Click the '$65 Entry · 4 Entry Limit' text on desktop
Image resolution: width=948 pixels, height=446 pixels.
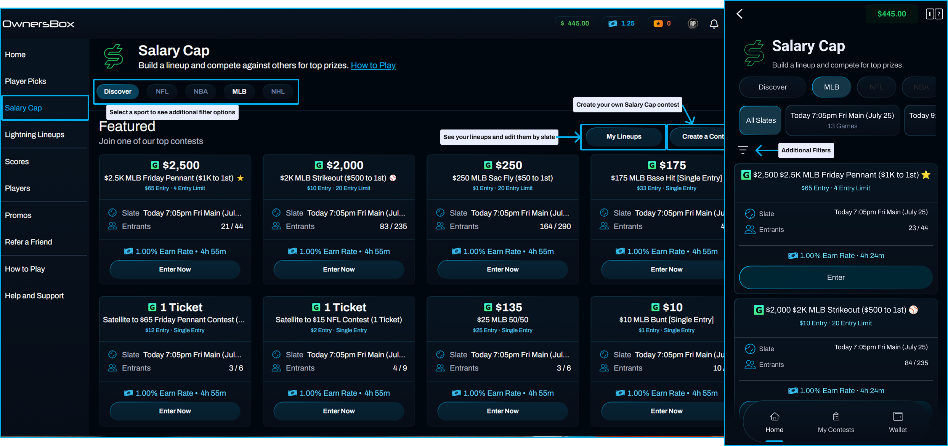[x=175, y=188]
